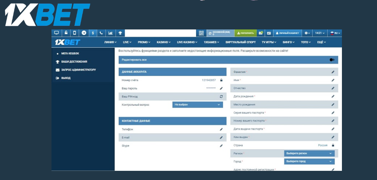Edit the Дата рождения pencil icon
This screenshot has width=377, height=180.
pos(333,97)
